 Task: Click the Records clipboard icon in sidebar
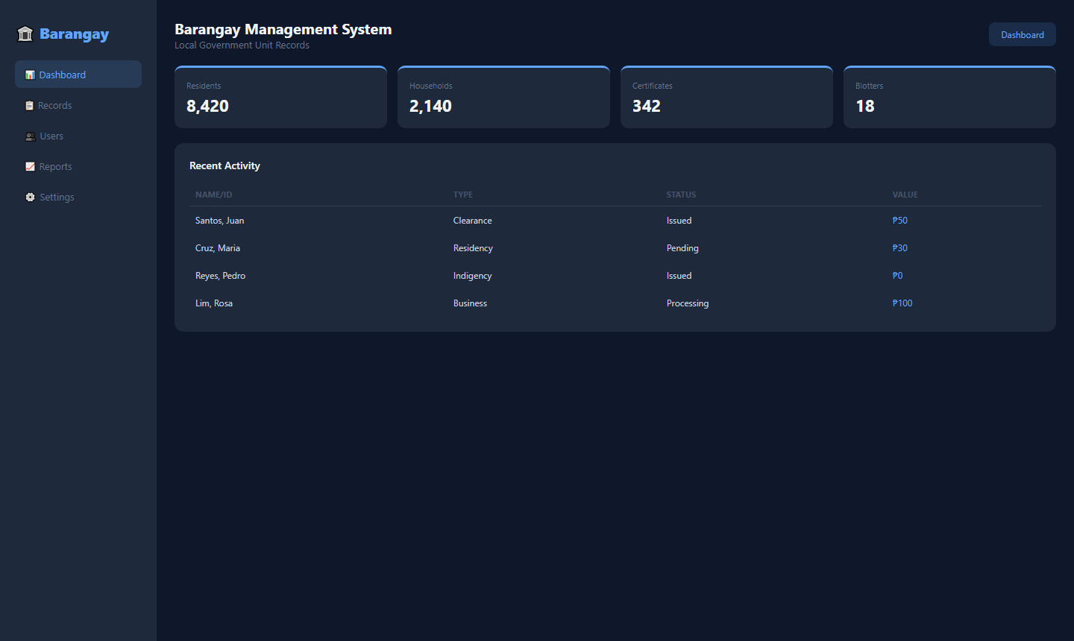tap(30, 106)
